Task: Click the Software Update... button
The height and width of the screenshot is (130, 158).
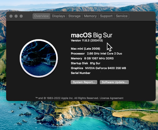Action: (x=114, y=82)
